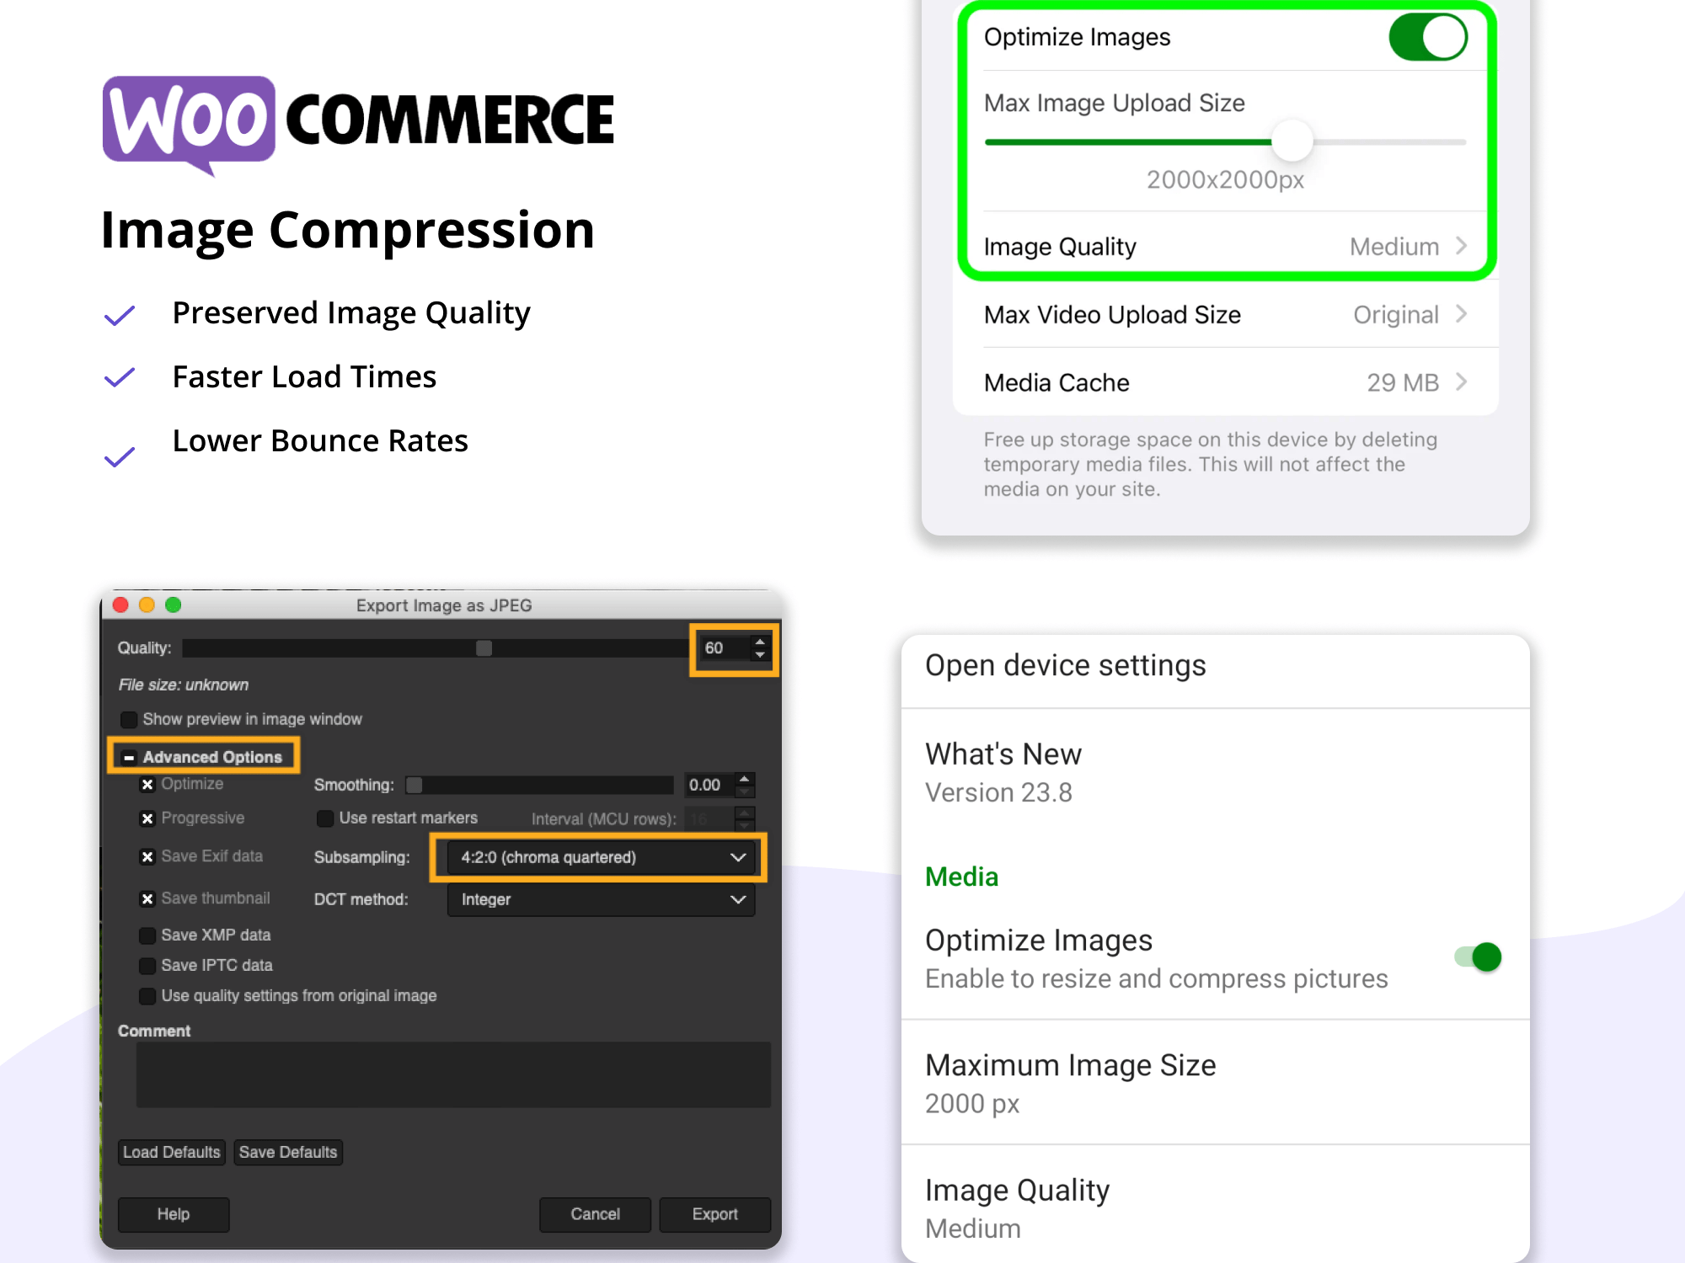Click the Max Image Upload Size slider handle

click(x=1292, y=141)
